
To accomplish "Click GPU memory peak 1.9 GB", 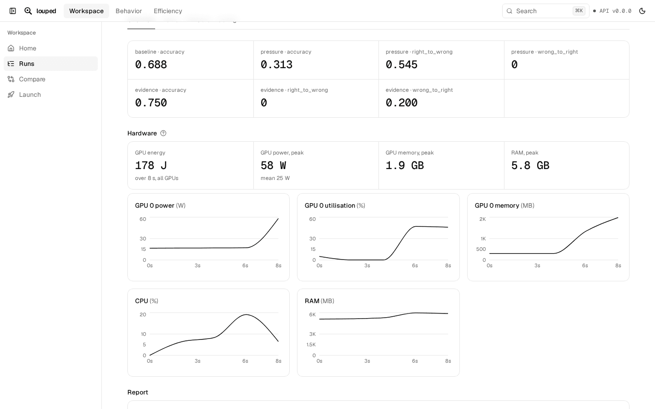I will coord(405,165).
